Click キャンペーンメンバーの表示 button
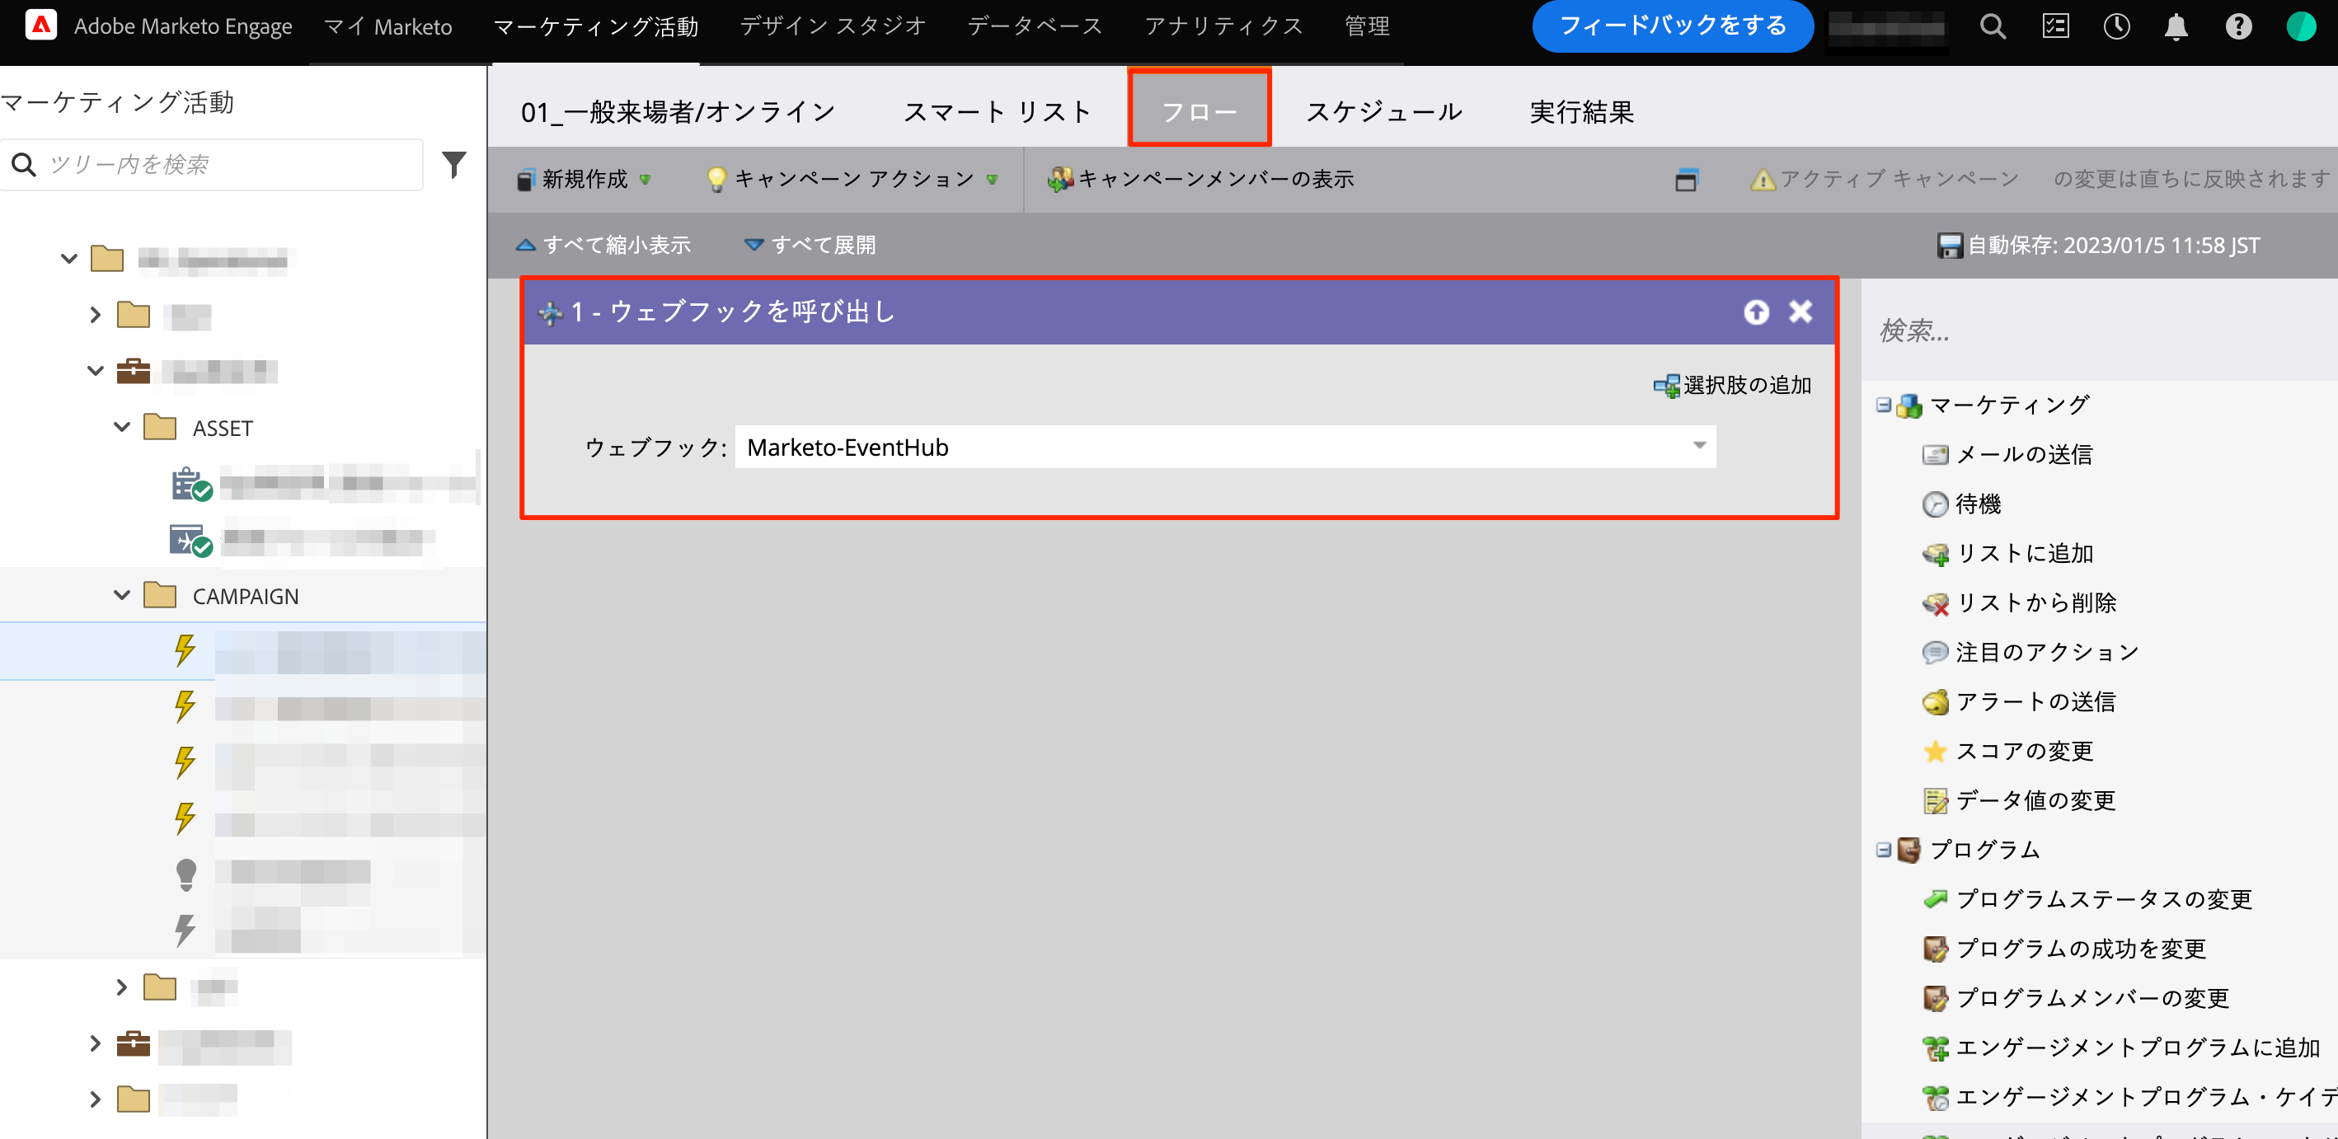Image resolution: width=2338 pixels, height=1139 pixels. coord(1200,180)
